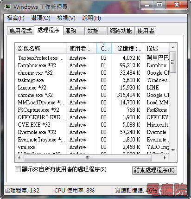This screenshot has width=191, height=199.
Task: Sort by 影像名稱 column header
Action: click(41, 49)
